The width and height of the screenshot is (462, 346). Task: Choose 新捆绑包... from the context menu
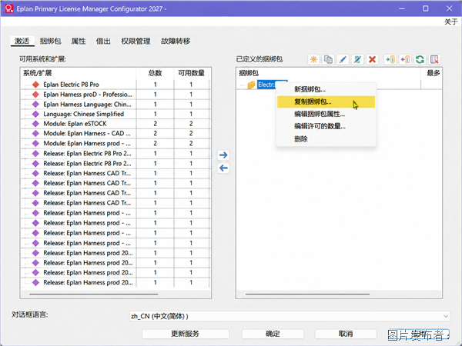pos(326,89)
